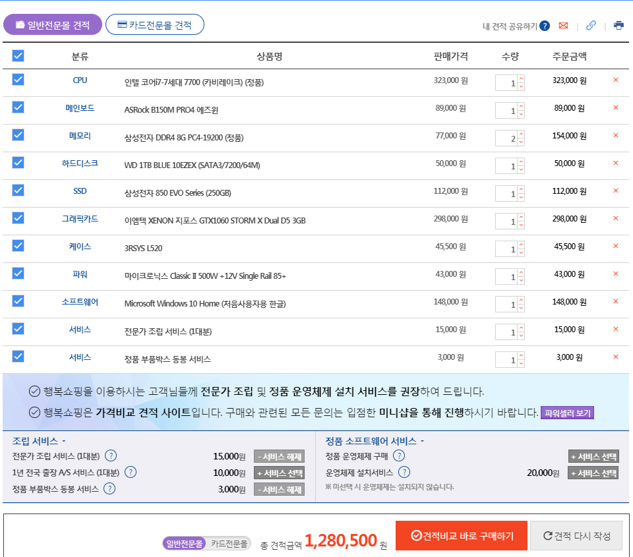Click the CPU quantity input field
Screen dimensions: 633x557
click(x=506, y=84)
